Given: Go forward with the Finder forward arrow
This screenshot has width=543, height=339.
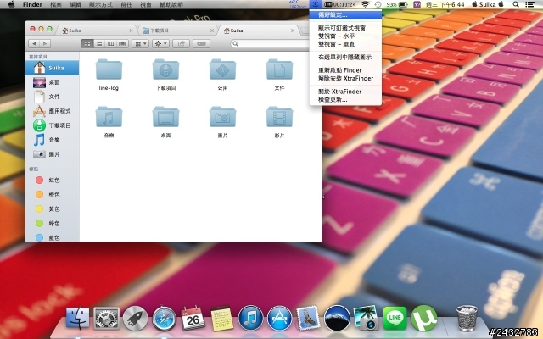Looking at the screenshot, I should click(45, 43).
